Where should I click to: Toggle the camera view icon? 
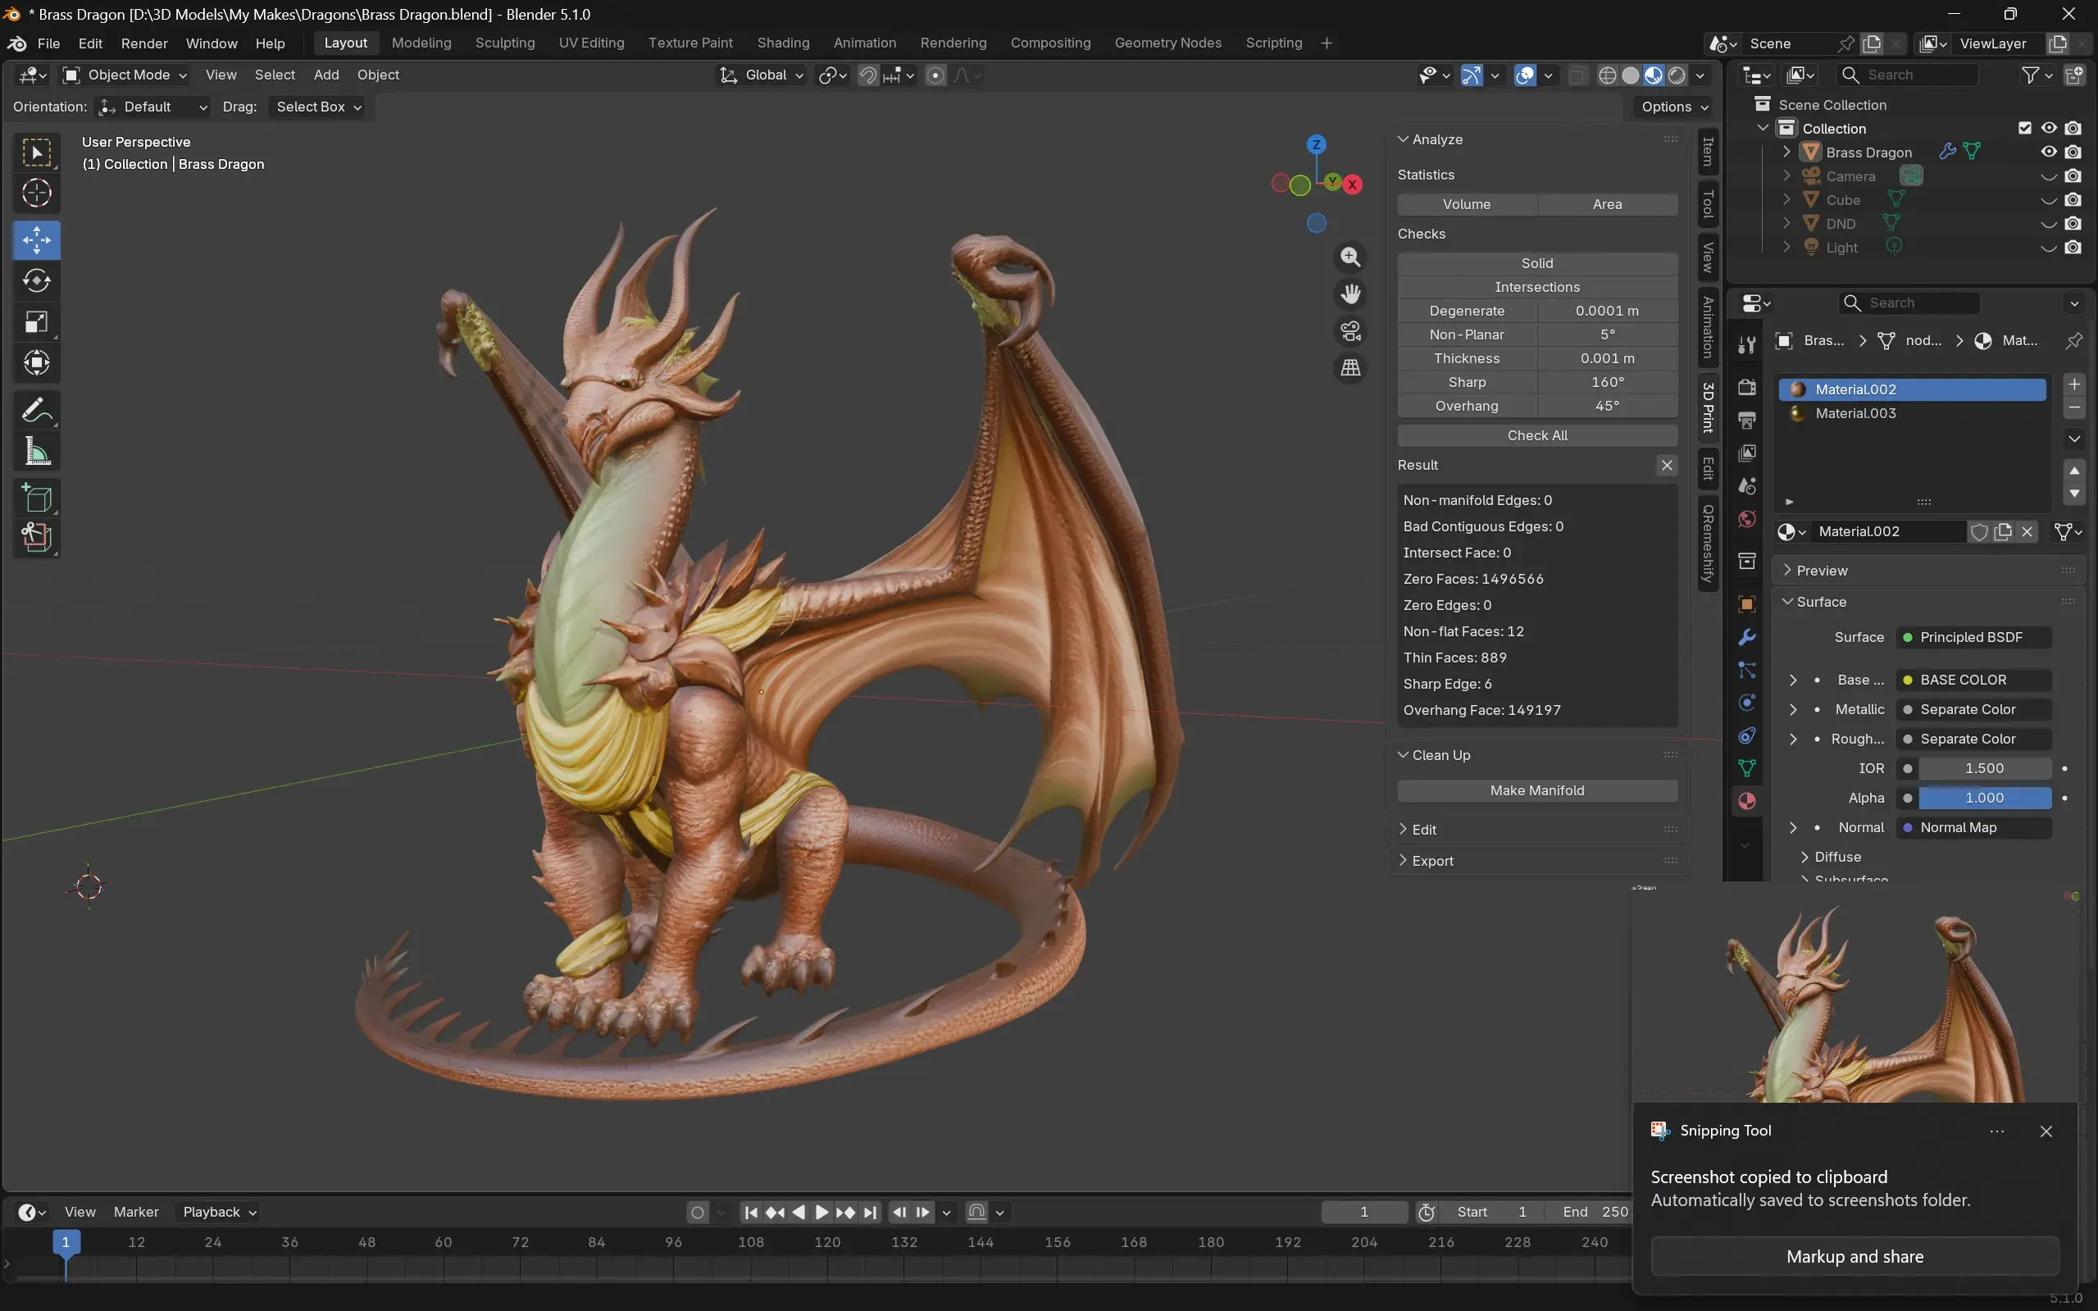pyautogui.click(x=1349, y=331)
